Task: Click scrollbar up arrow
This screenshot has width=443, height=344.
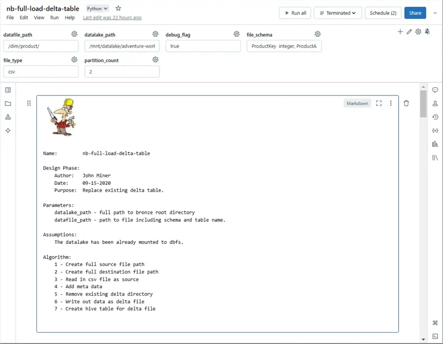Action: [x=423, y=87]
